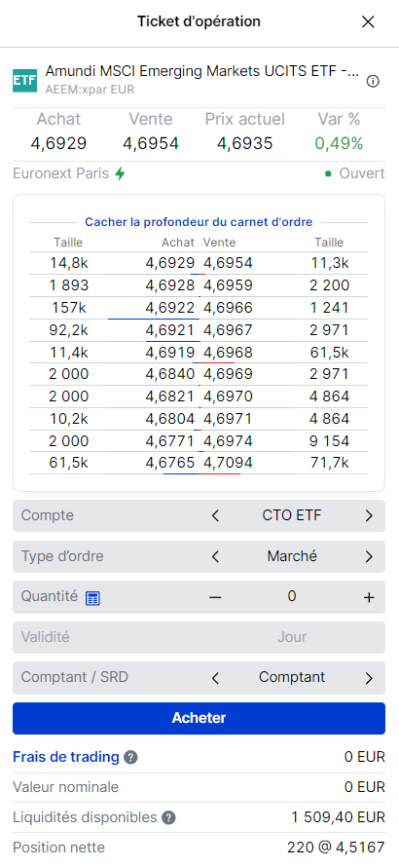
Task: Select bid price 4,6771 in the order book
Action: (x=170, y=440)
